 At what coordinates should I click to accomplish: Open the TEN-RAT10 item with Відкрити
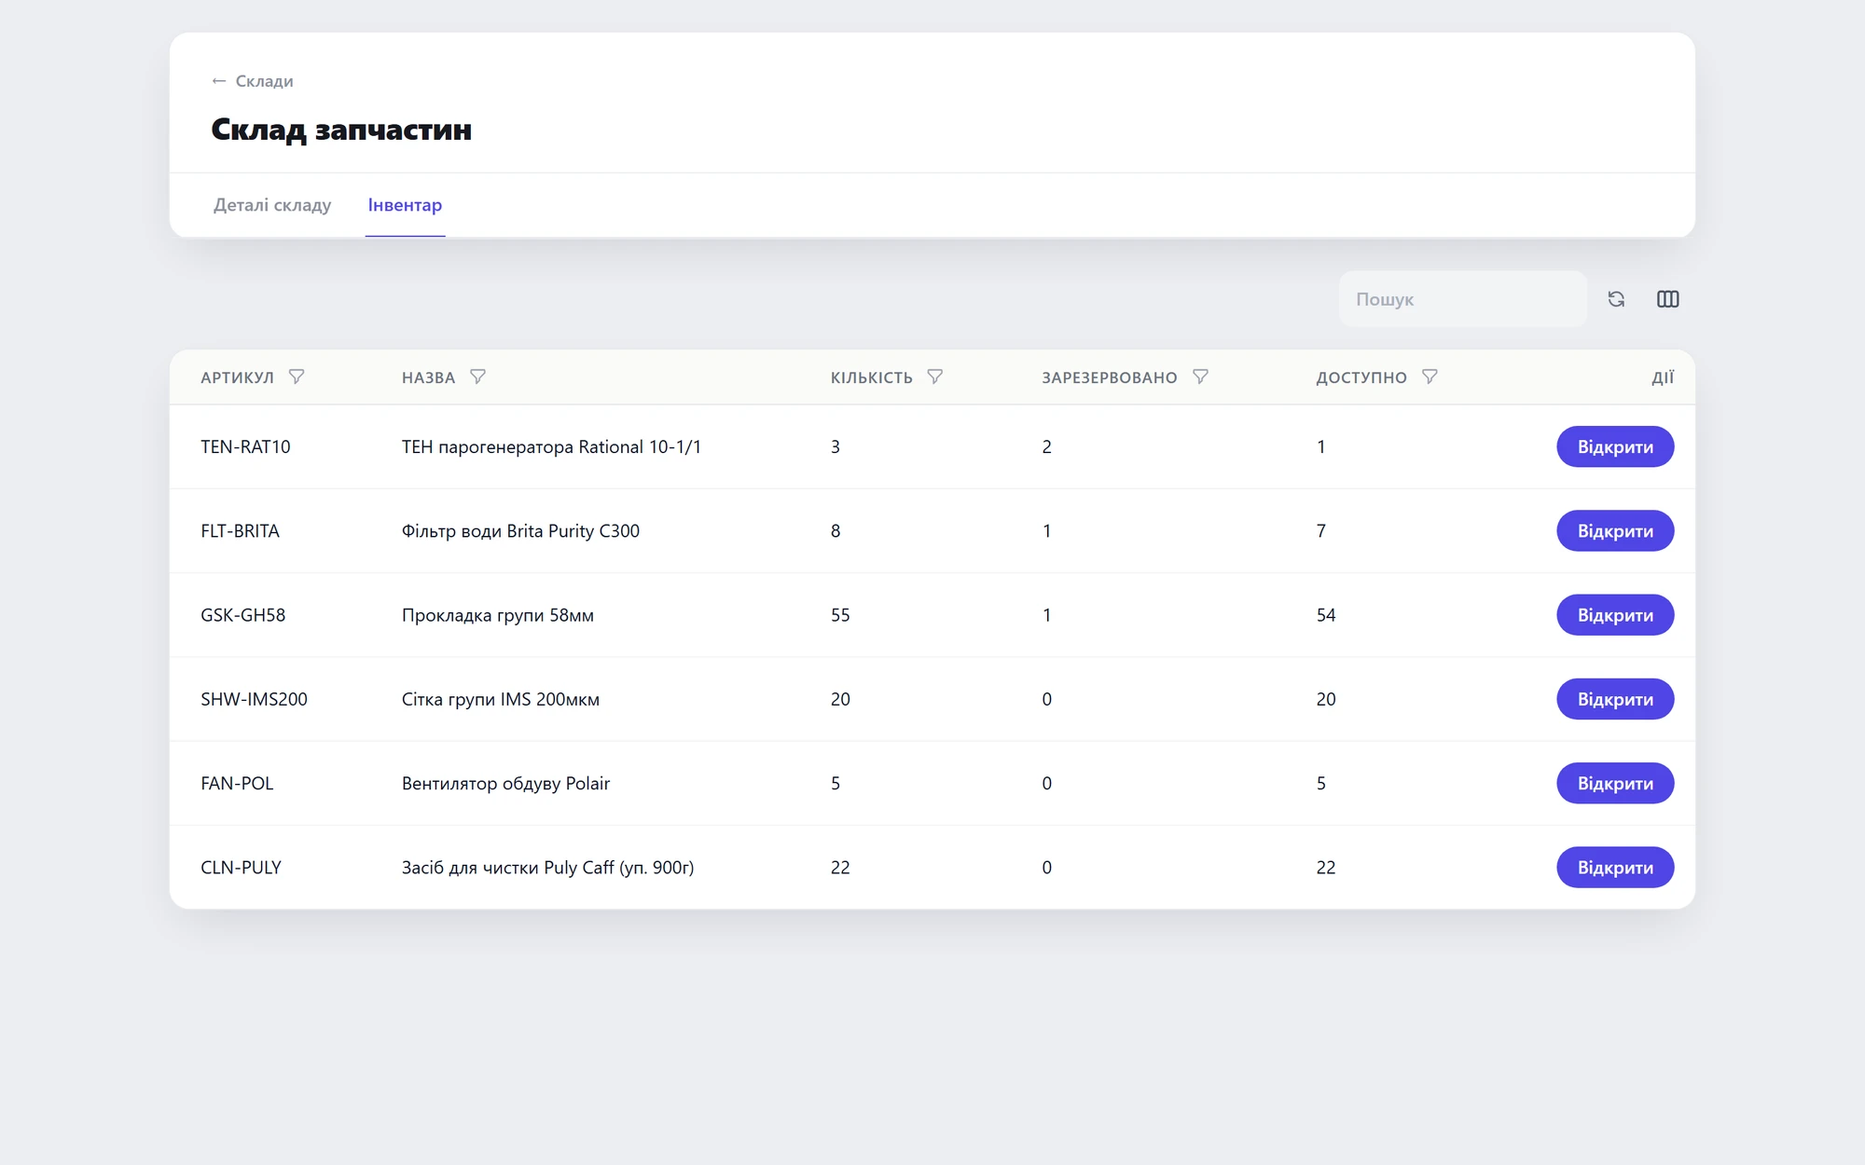pos(1615,447)
